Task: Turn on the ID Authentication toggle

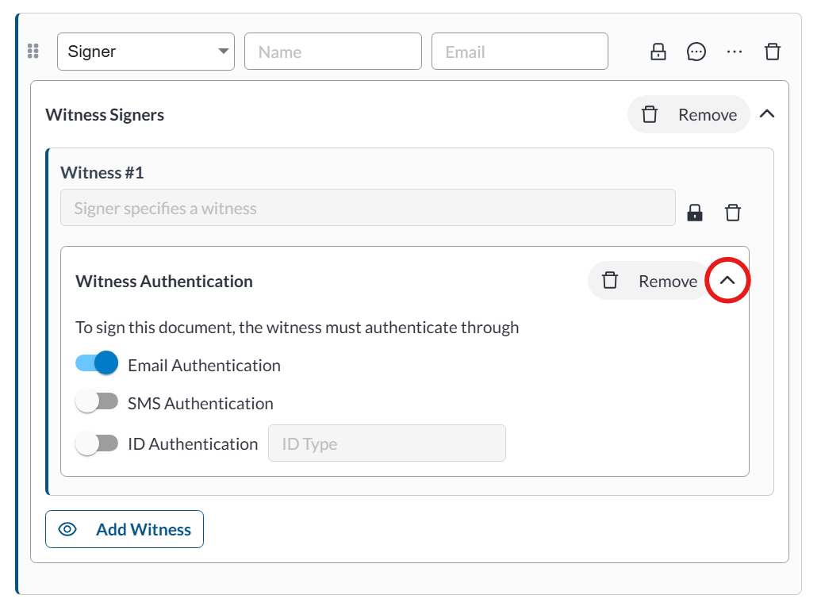Action: [x=97, y=443]
